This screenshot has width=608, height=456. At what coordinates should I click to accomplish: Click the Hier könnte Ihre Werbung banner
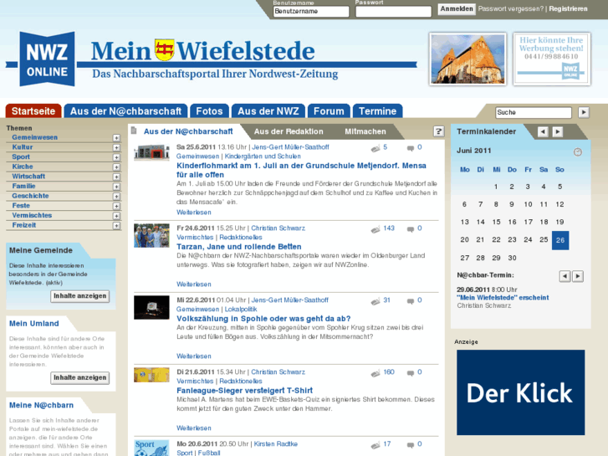pos(552,59)
